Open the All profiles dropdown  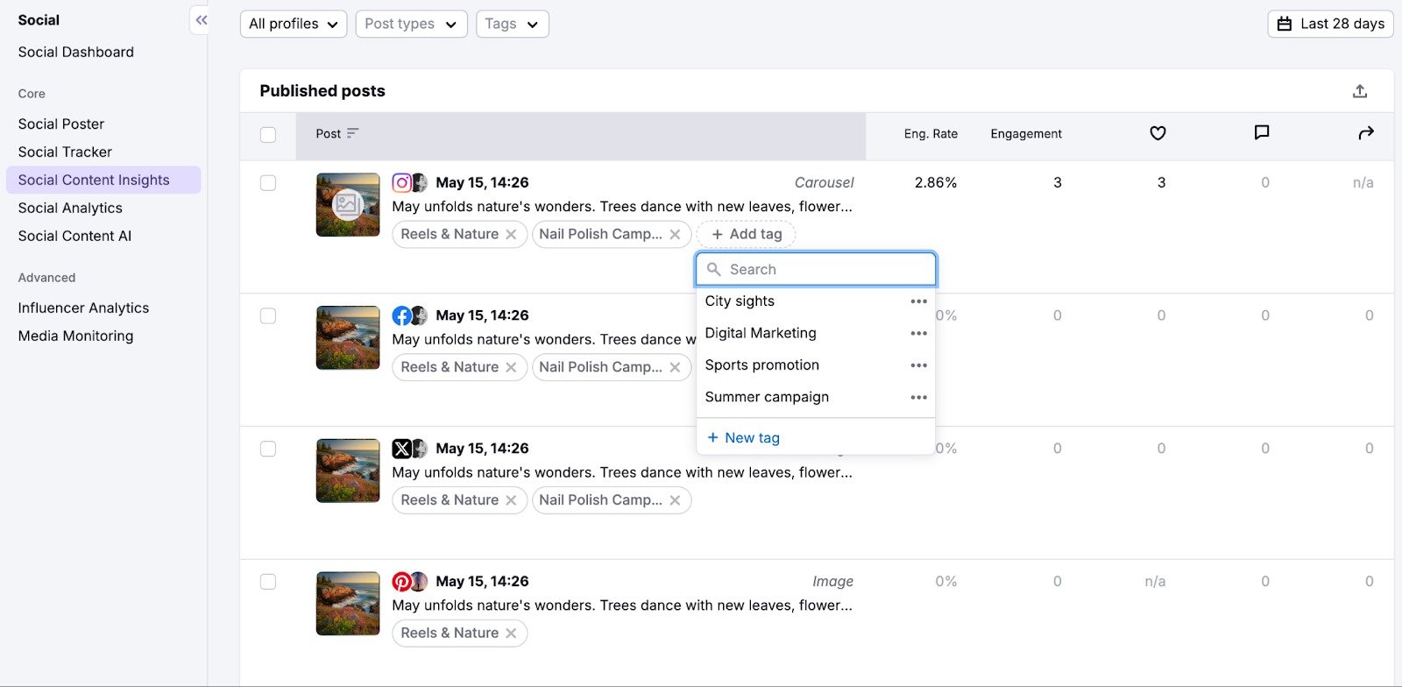pyautogui.click(x=294, y=24)
